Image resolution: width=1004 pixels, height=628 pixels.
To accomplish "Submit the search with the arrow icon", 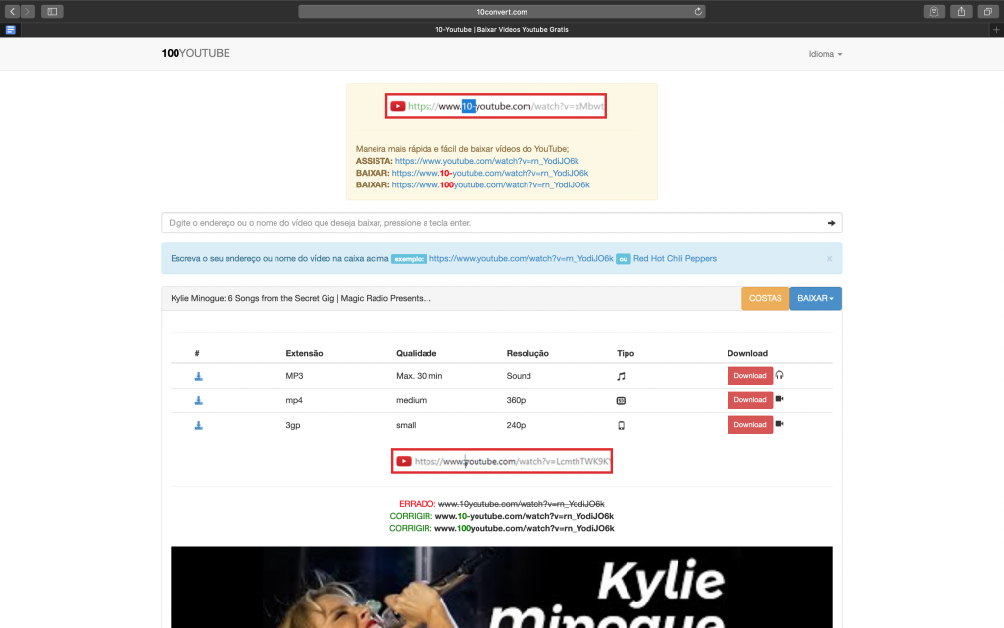I will (x=831, y=223).
